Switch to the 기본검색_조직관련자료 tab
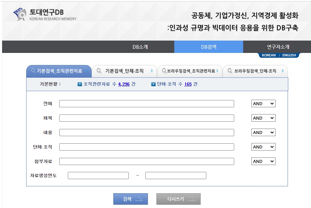This screenshot has height=208, width=311. tap(59, 71)
